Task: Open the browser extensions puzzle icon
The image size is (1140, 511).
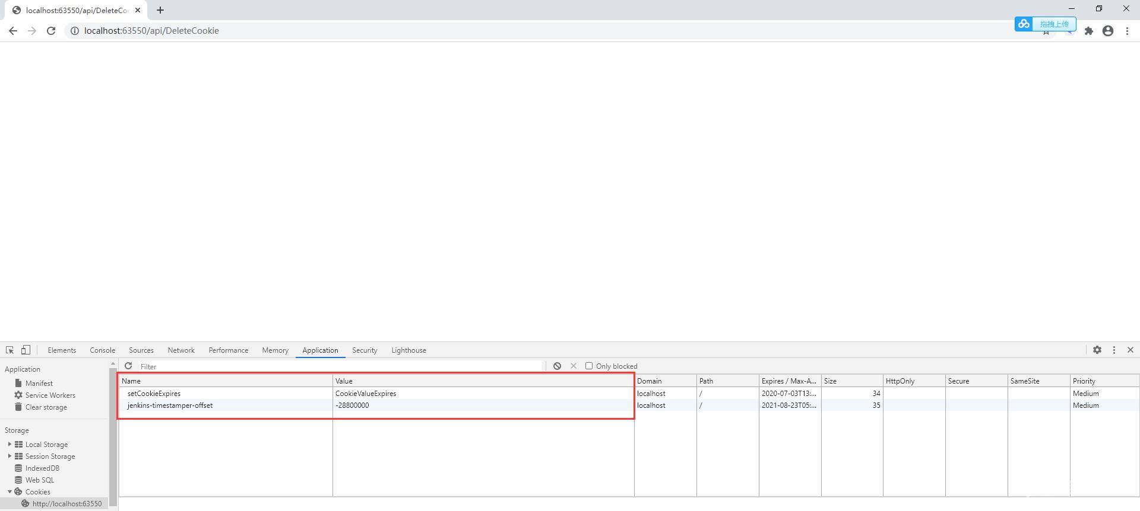Action: click(x=1089, y=31)
